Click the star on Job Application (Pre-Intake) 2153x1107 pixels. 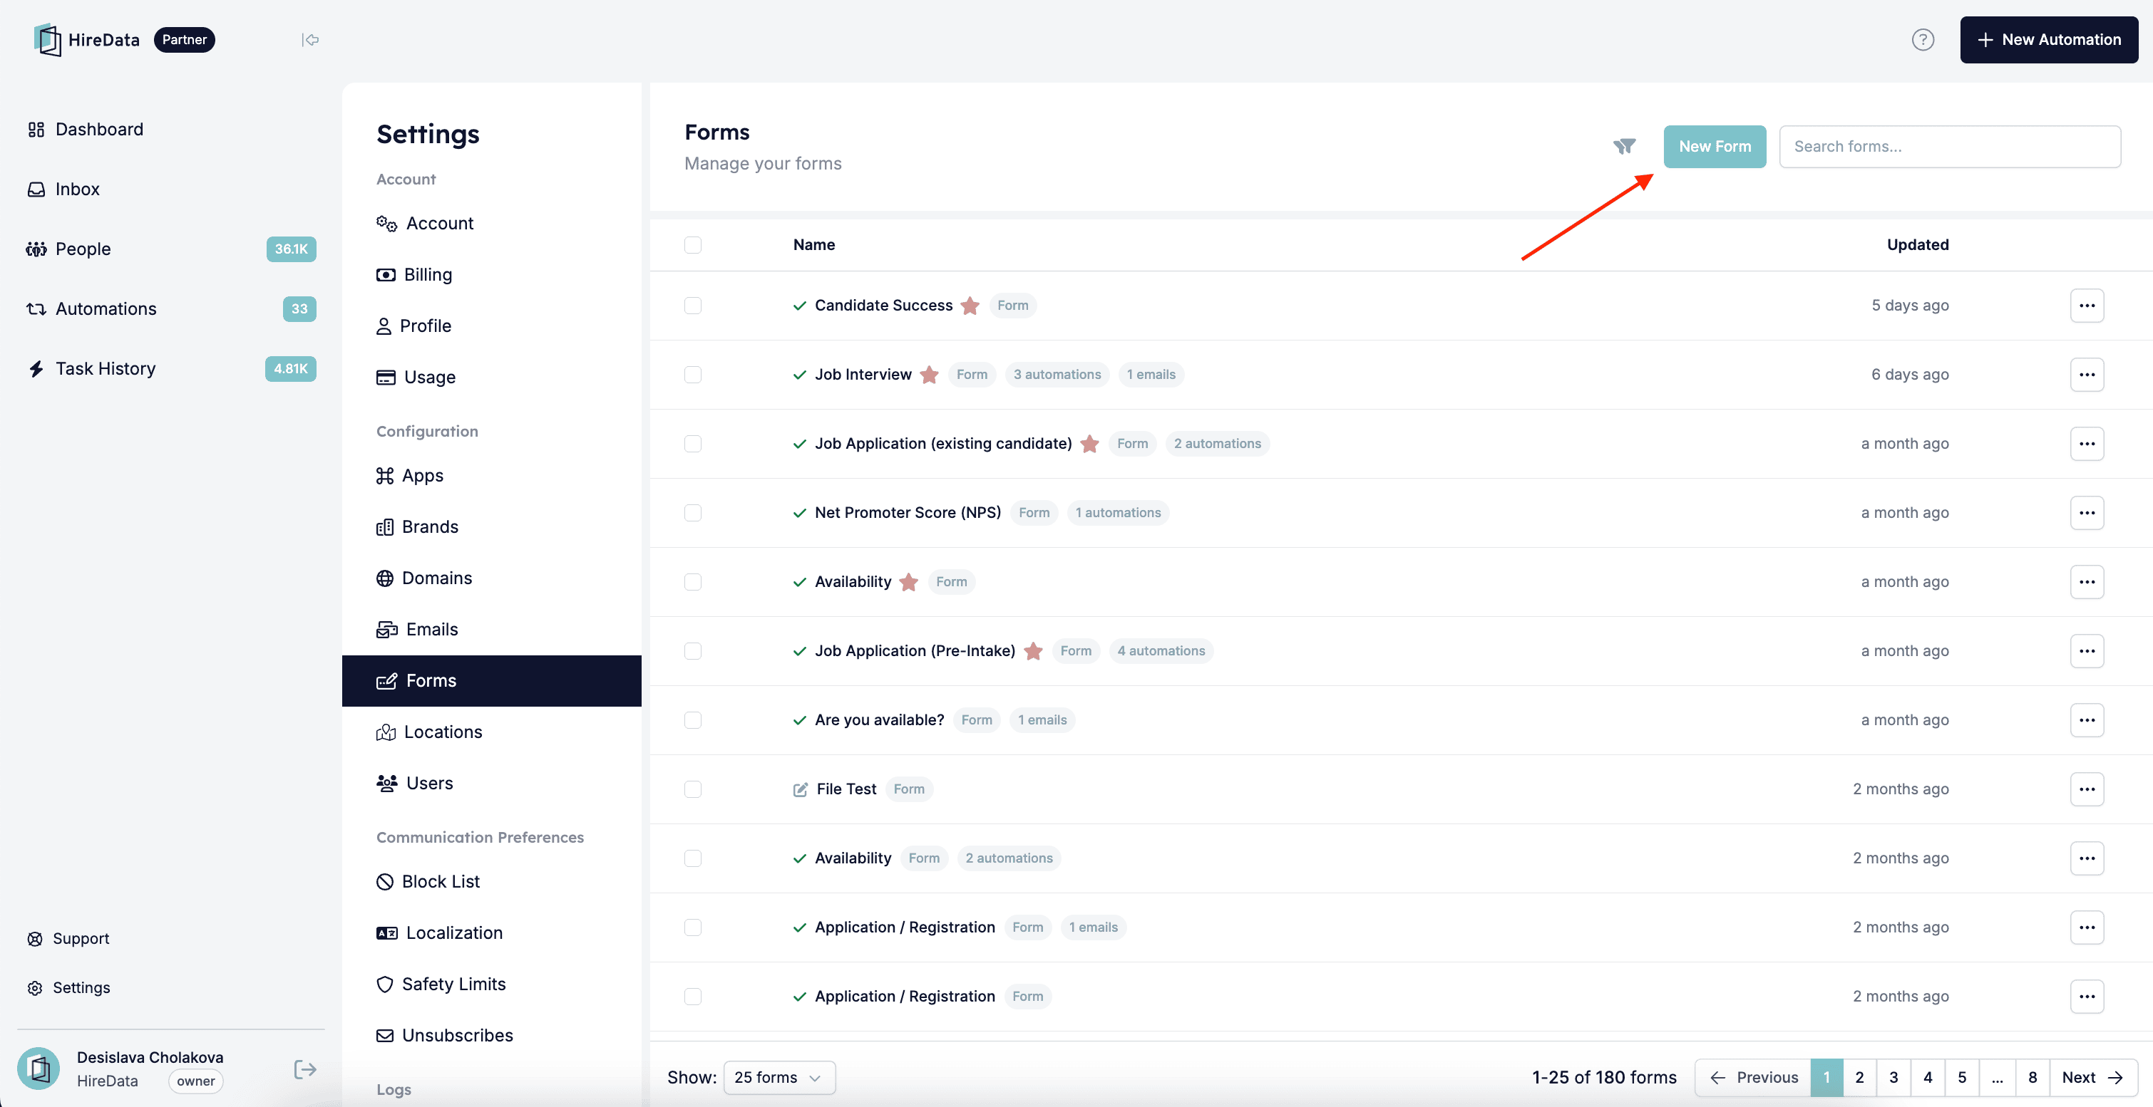(x=1033, y=651)
